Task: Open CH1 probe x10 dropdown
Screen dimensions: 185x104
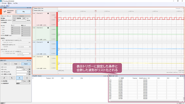Action: pos(15,27)
